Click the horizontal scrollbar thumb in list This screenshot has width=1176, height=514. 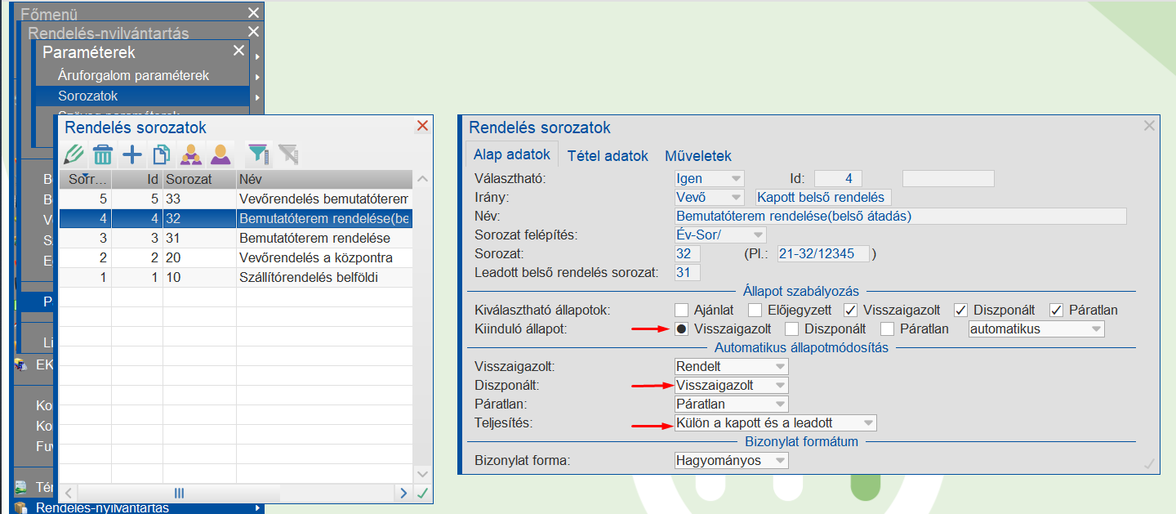click(179, 493)
